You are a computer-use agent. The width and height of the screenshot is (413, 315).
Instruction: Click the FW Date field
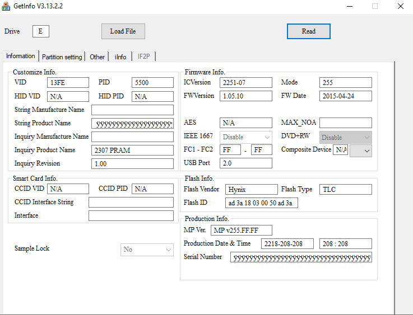click(346, 96)
